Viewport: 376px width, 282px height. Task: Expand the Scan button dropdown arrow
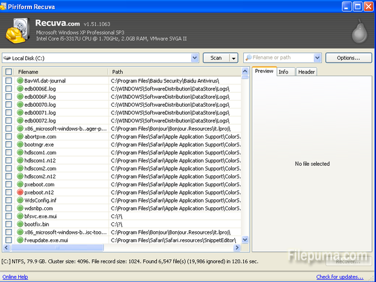[x=234, y=58]
